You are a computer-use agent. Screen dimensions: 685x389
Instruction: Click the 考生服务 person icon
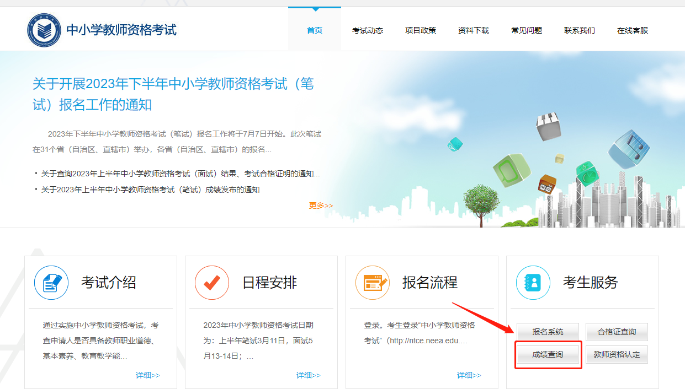coord(533,283)
